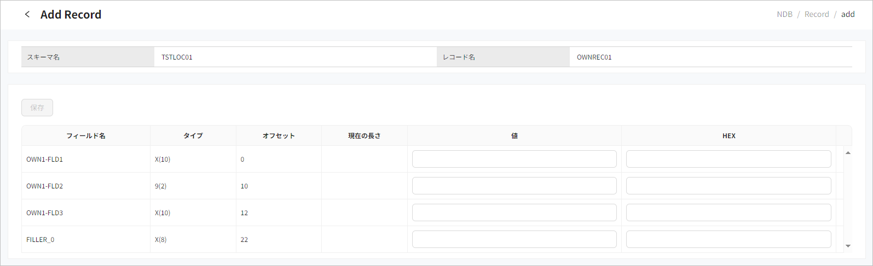Focus the HEX input for OWN1-FLD1
This screenshot has height=266, width=873.
(x=728, y=159)
